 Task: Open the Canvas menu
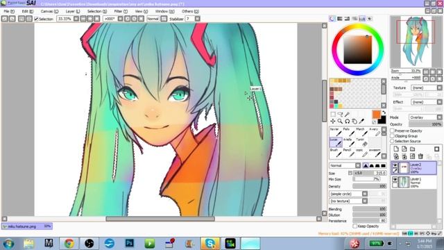(49, 11)
